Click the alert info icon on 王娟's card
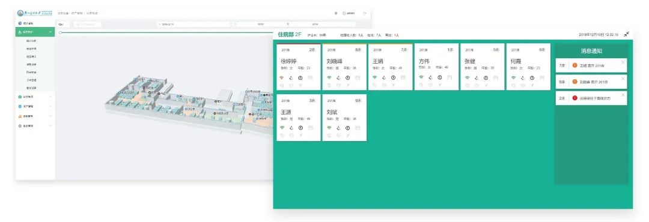This screenshot has width=649, height=222. click(x=394, y=77)
